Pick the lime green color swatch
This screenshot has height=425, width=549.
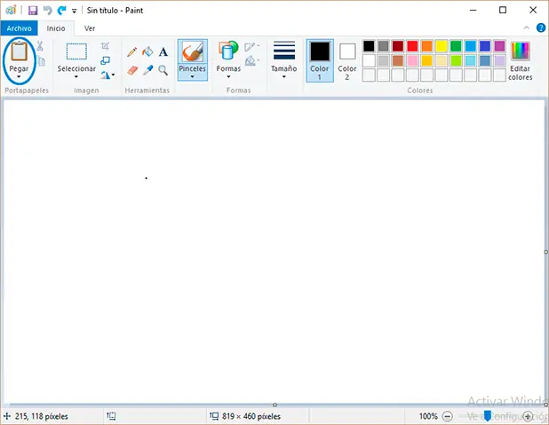(x=456, y=60)
